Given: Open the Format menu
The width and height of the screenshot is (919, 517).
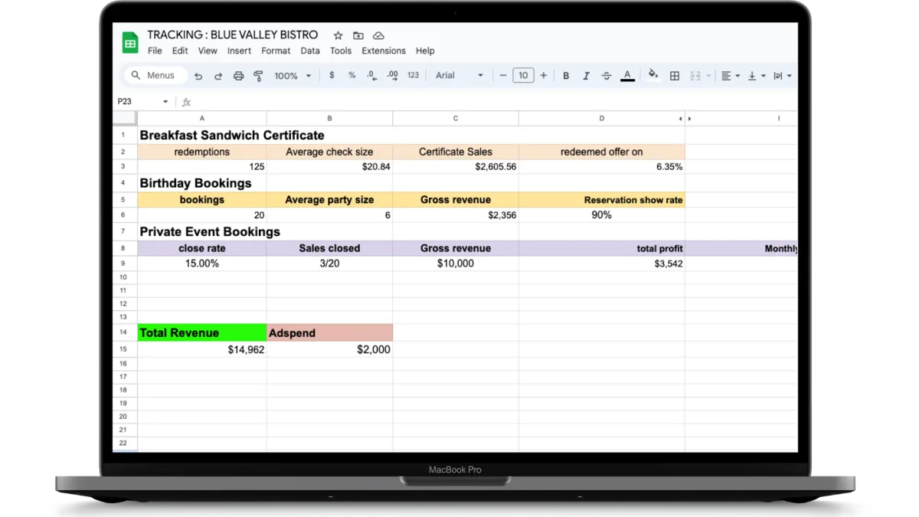Looking at the screenshot, I should [276, 51].
